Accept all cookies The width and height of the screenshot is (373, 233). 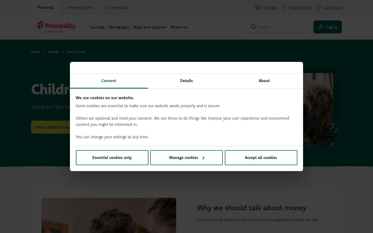click(261, 158)
